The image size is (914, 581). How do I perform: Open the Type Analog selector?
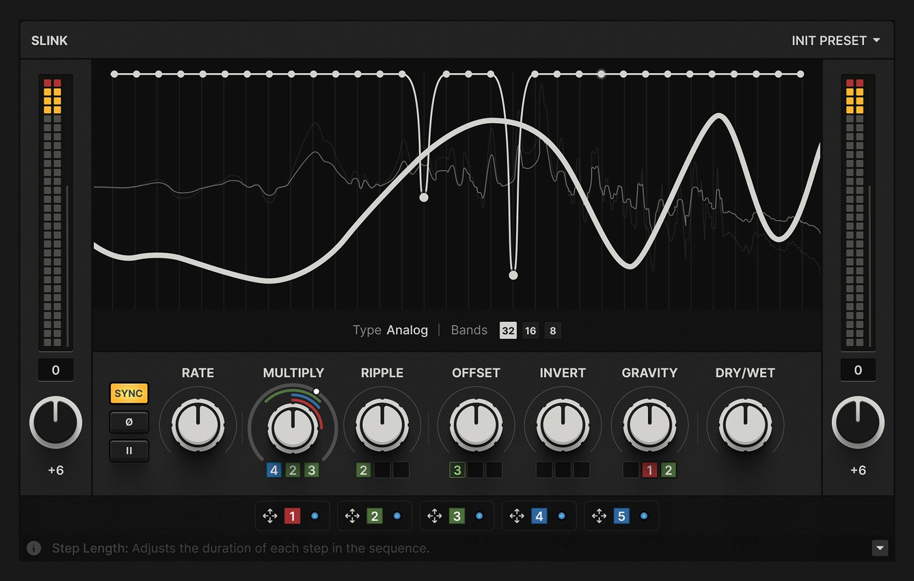406,330
